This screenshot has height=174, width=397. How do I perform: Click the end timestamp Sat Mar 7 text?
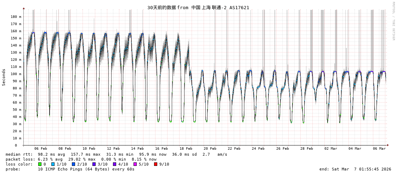tap(355, 169)
